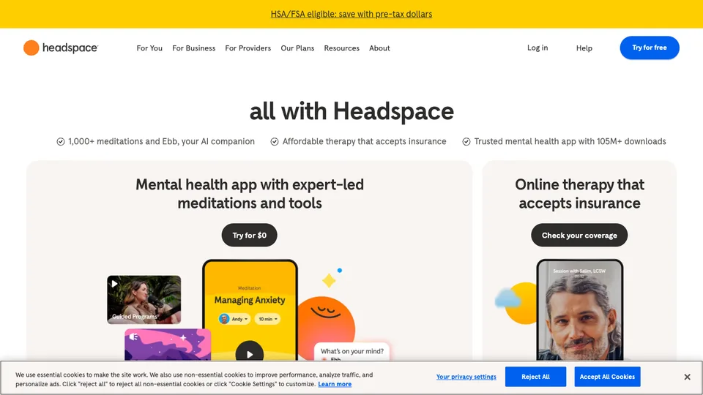Screen dimensions: 703x395
Task: Open the For Providers menu
Action: click(248, 48)
